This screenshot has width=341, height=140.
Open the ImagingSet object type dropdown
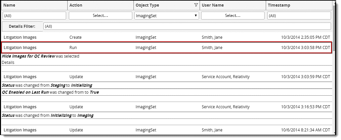(166, 16)
